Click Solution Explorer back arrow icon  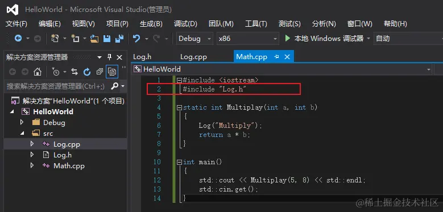tap(13, 72)
